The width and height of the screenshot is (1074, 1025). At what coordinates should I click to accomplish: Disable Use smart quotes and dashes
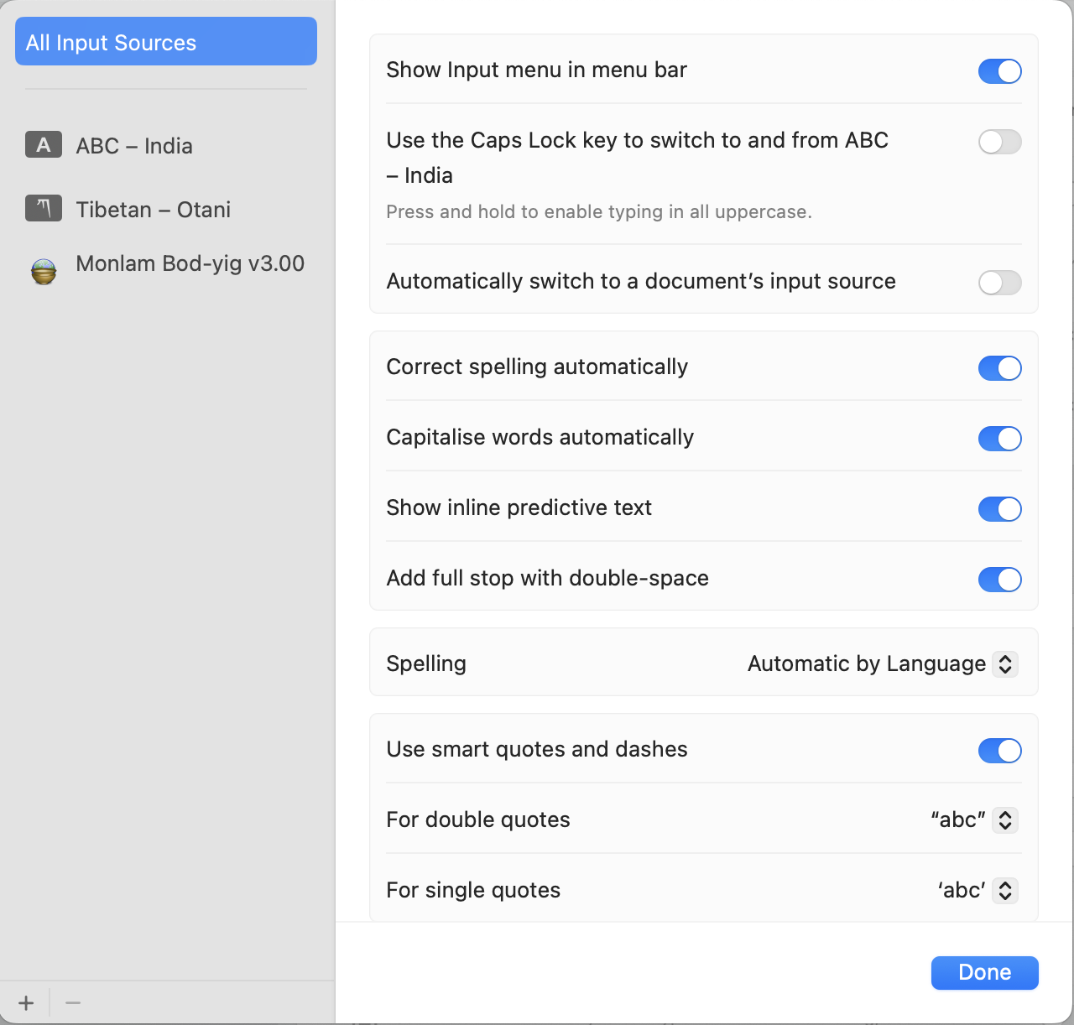click(x=999, y=751)
